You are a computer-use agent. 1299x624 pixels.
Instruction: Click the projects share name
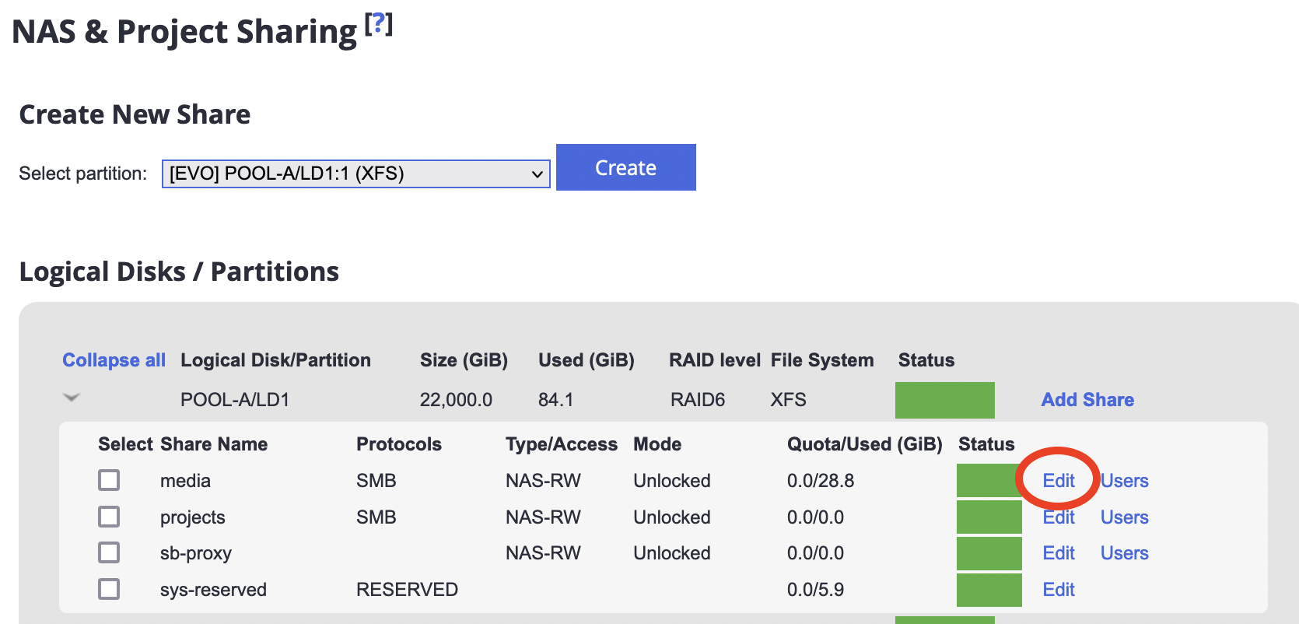point(192,517)
